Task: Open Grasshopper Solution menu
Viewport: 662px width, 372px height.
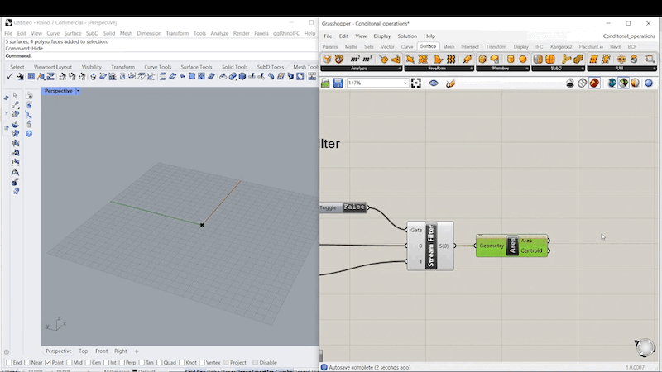Action: click(407, 36)
